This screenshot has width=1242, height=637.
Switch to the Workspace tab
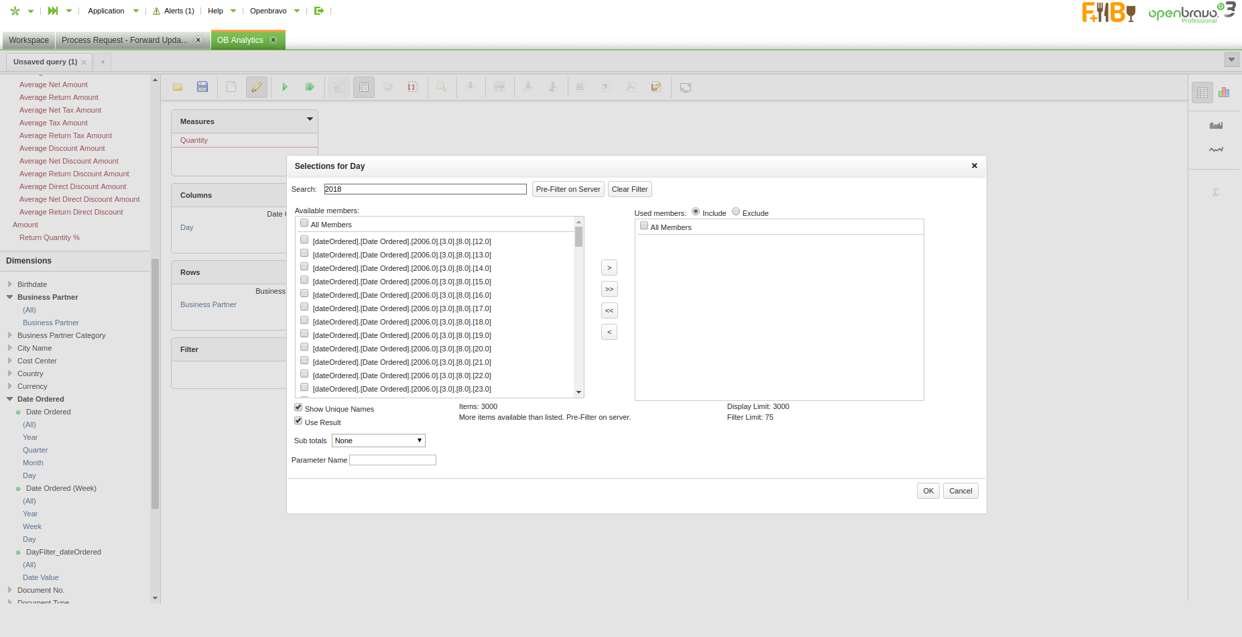click(29, 40)
